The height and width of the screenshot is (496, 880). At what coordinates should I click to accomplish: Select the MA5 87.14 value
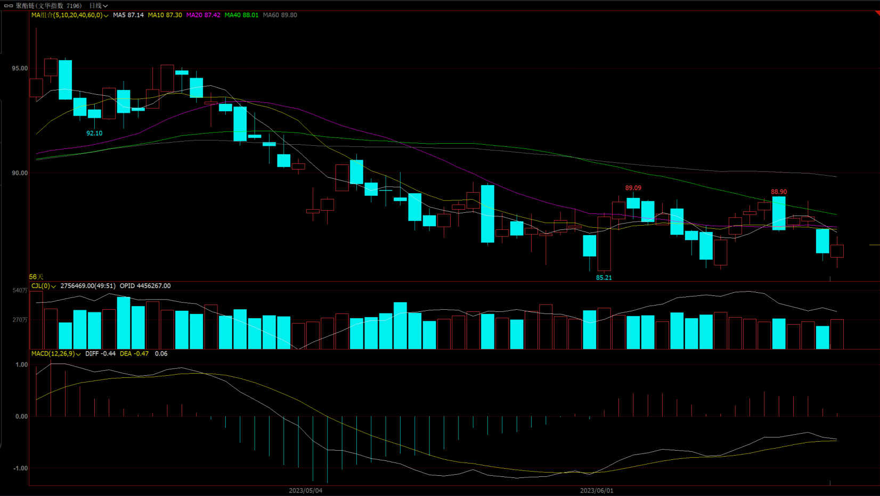[x=128, y=15]
